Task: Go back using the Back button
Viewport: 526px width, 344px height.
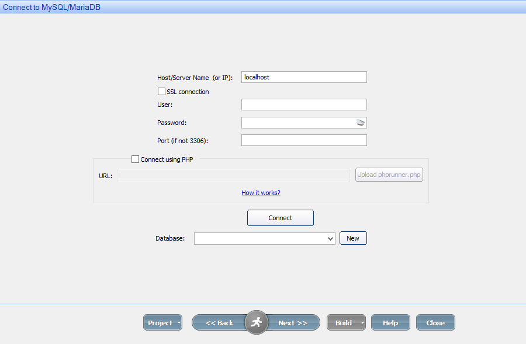Action: coord(221,322)
